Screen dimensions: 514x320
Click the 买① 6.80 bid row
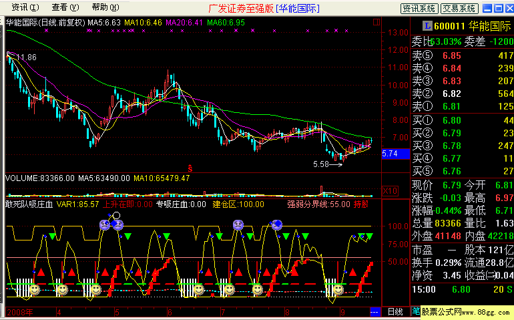(462, 120)
